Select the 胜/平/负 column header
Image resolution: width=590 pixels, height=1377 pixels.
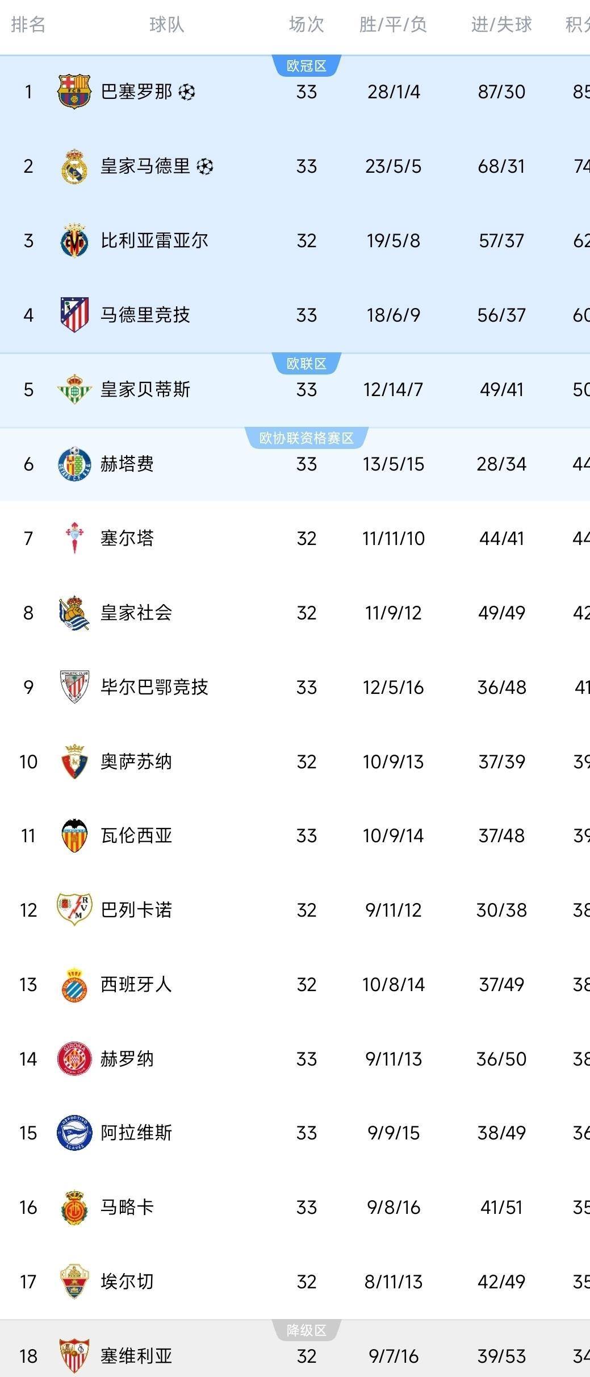393,24
